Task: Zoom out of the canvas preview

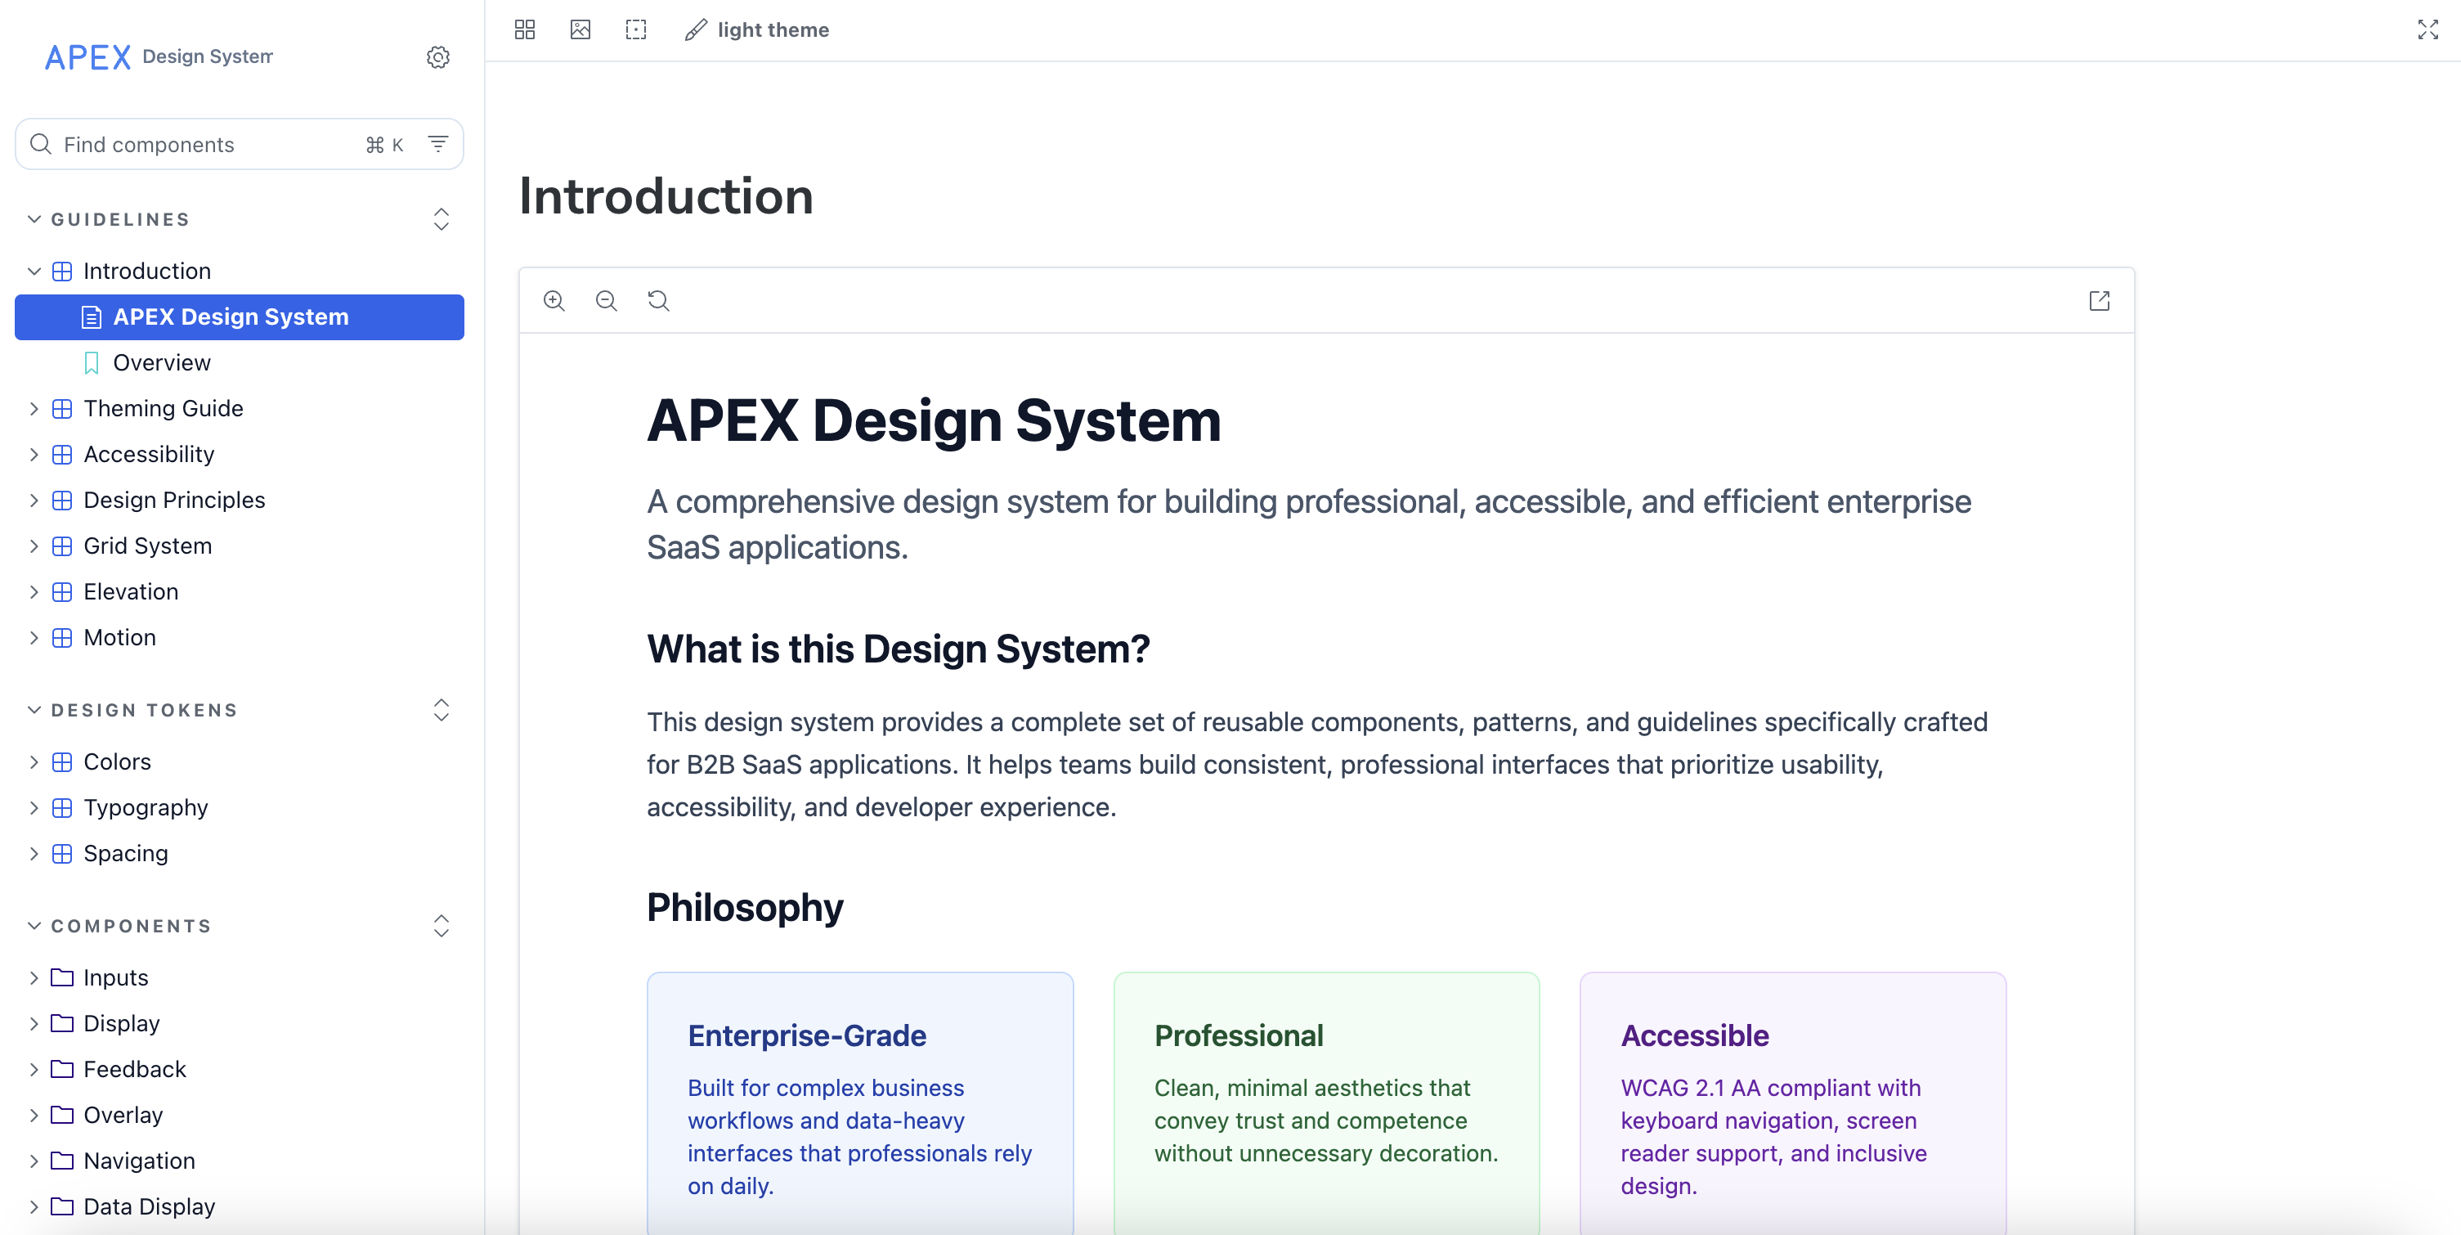Action: tap(606, 300)
